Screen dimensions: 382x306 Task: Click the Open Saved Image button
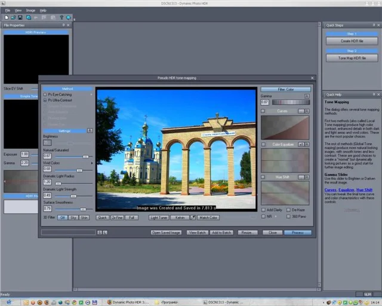166,232
